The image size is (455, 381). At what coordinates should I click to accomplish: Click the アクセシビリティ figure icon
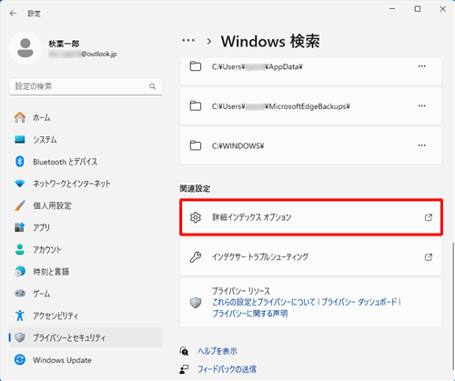[20, 316]
